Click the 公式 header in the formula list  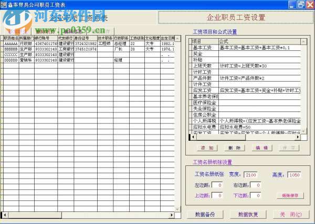click(x=259, y=41)
